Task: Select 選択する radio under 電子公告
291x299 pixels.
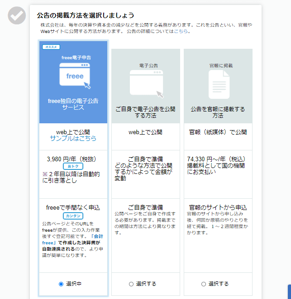Action: click(131, 284)
